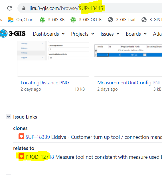Click the "clones" link type label
The height and width of the screenshot is (175, 162).
click(x=20, y=128)
